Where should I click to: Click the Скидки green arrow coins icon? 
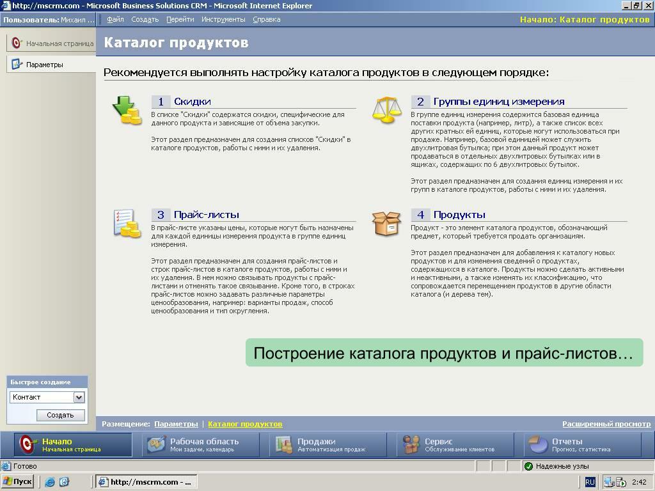pyautogui.click(x=127, y=110)
